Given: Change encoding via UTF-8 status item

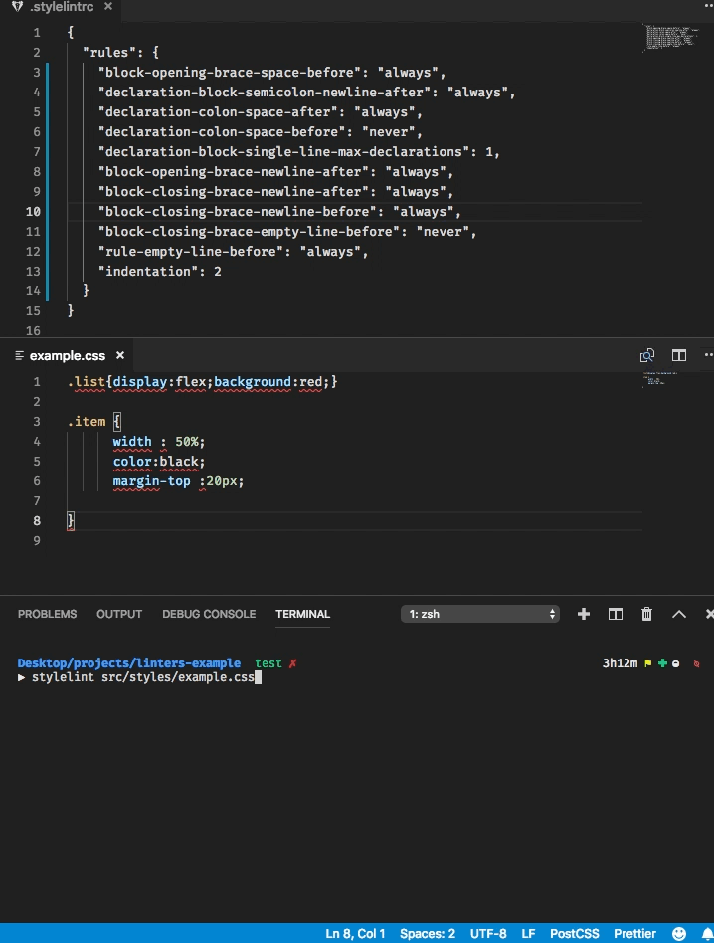Looking at the screenshot, I should coord(488,933).
